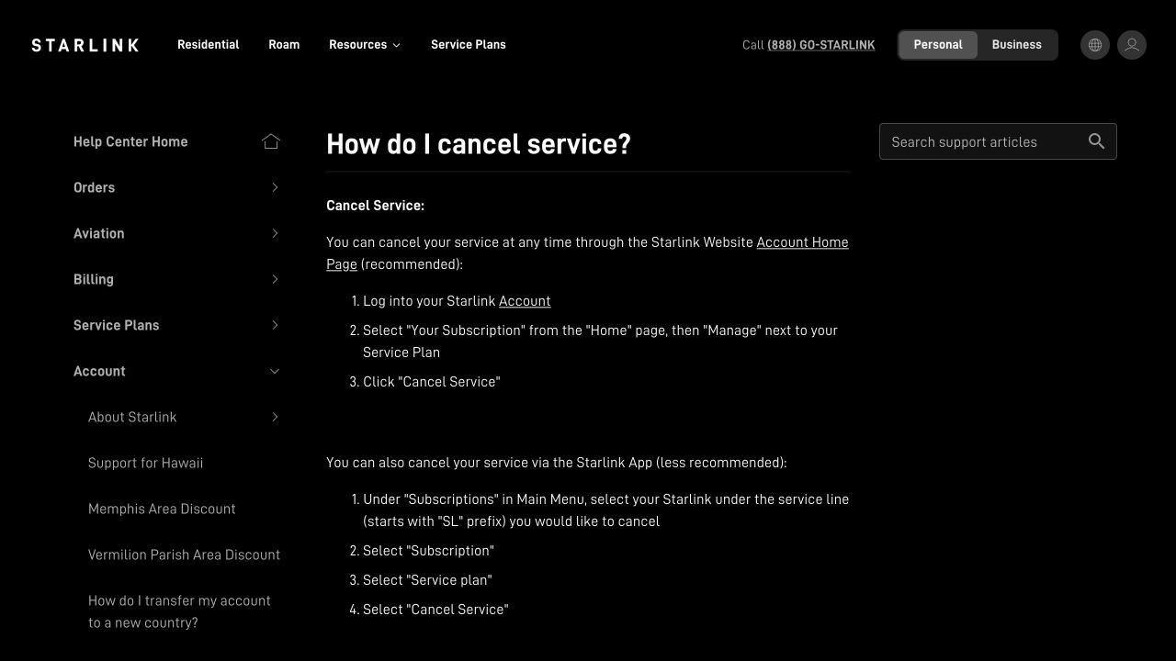Select Billing in sidebar
This screenshot has height=661, width=1176.
(x=94, y=279)
